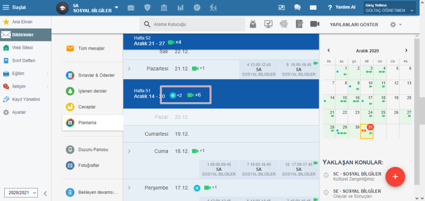Open the 9. 16:00-16:45 5A lesson

(299, 70)
